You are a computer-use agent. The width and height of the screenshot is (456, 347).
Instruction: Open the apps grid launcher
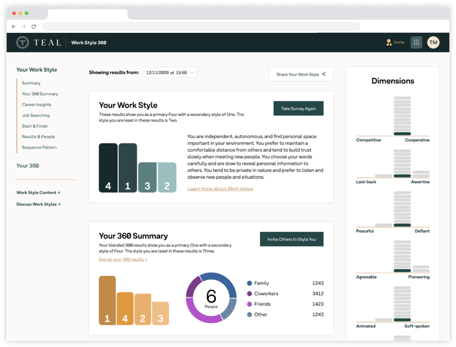(x=416, y=42)
